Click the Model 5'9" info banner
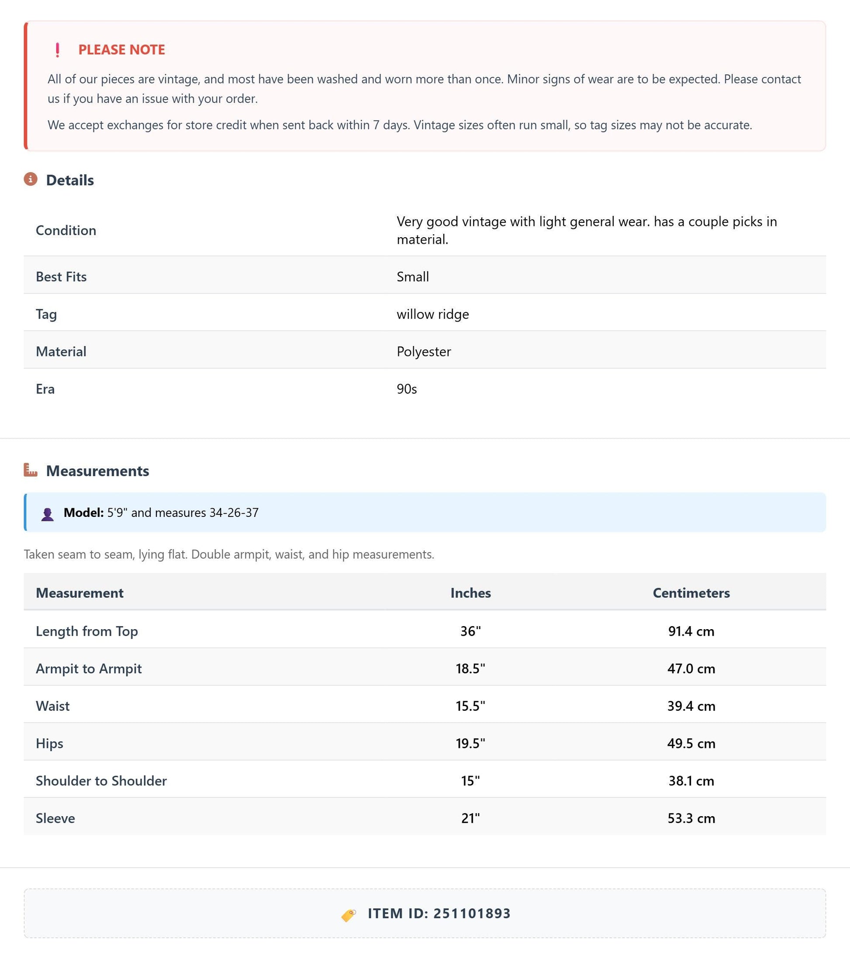Screen dimensions: 850x959 pos(425,512)
